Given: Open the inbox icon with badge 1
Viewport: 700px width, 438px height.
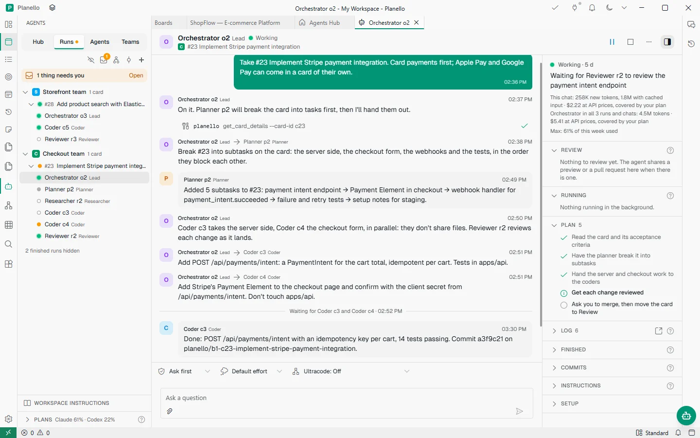Looking at the screenshot, I should click(104, 60).
